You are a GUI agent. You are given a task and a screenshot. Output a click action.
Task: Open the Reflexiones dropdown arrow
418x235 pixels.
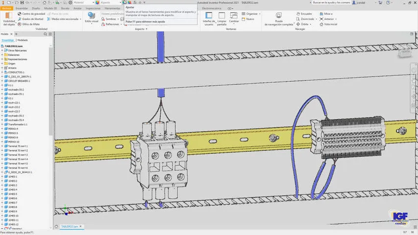click(x=121, y=24)
